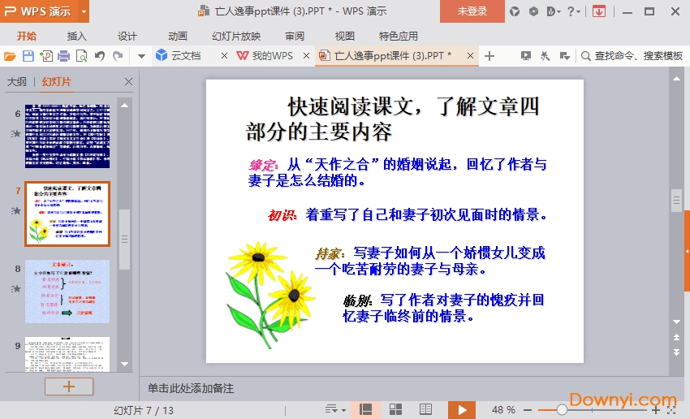690x419 pixels.
Task: Go to previous slide with double up arrow
Action: (677, 337)
